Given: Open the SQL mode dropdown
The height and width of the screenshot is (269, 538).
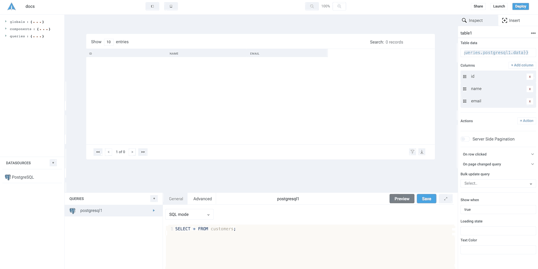Looking at the screenshot, I should (189, 215).
